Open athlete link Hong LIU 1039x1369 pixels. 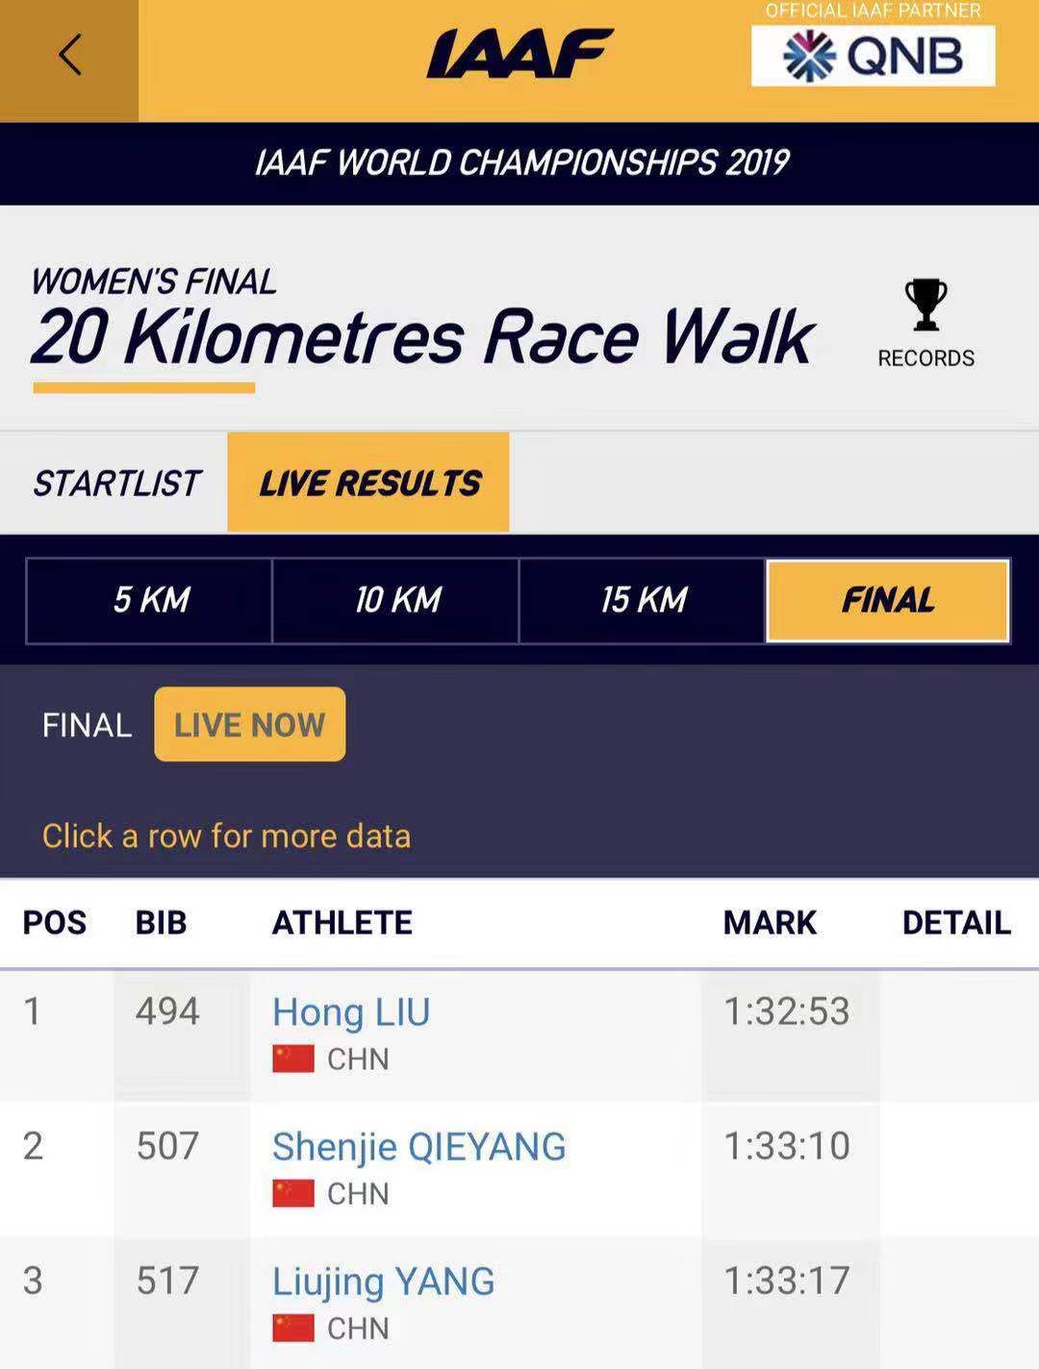tap(351, 1012)
